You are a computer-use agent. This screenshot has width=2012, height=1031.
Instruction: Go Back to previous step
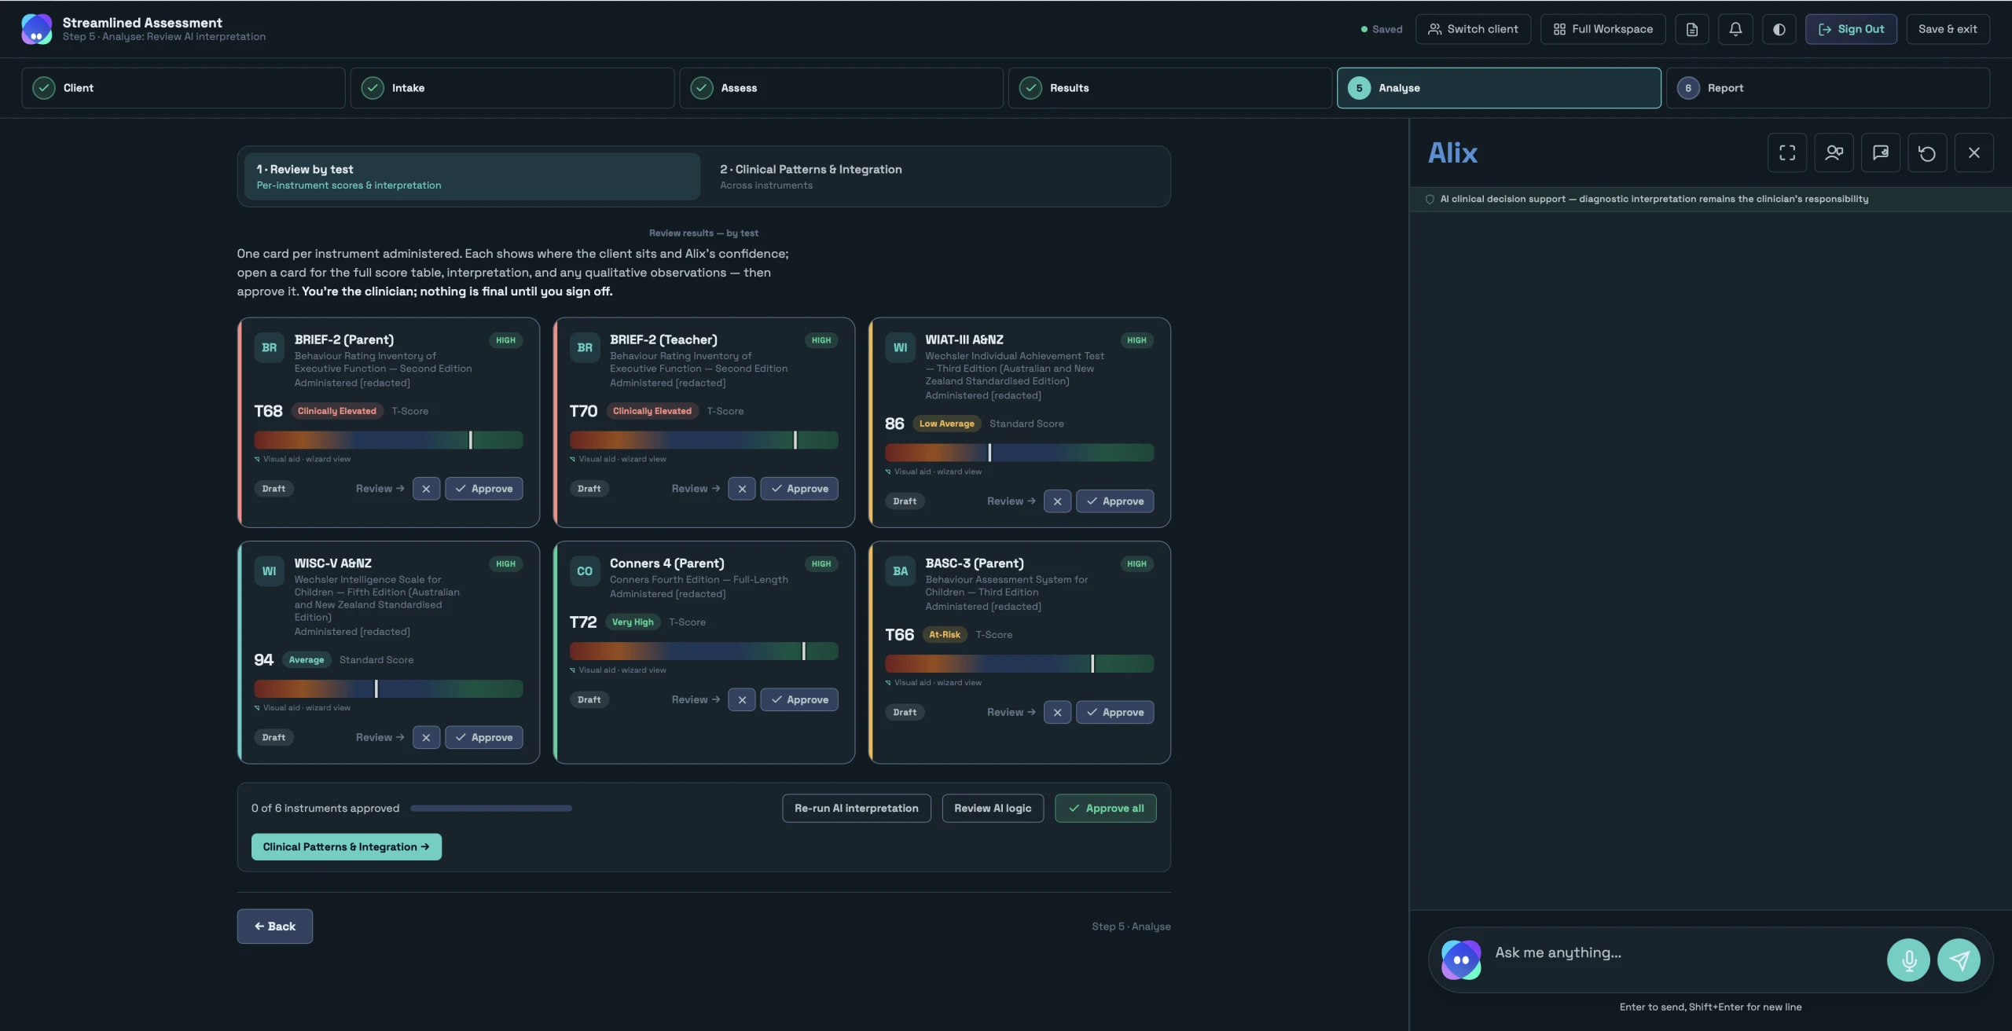(x=274, y=926)
